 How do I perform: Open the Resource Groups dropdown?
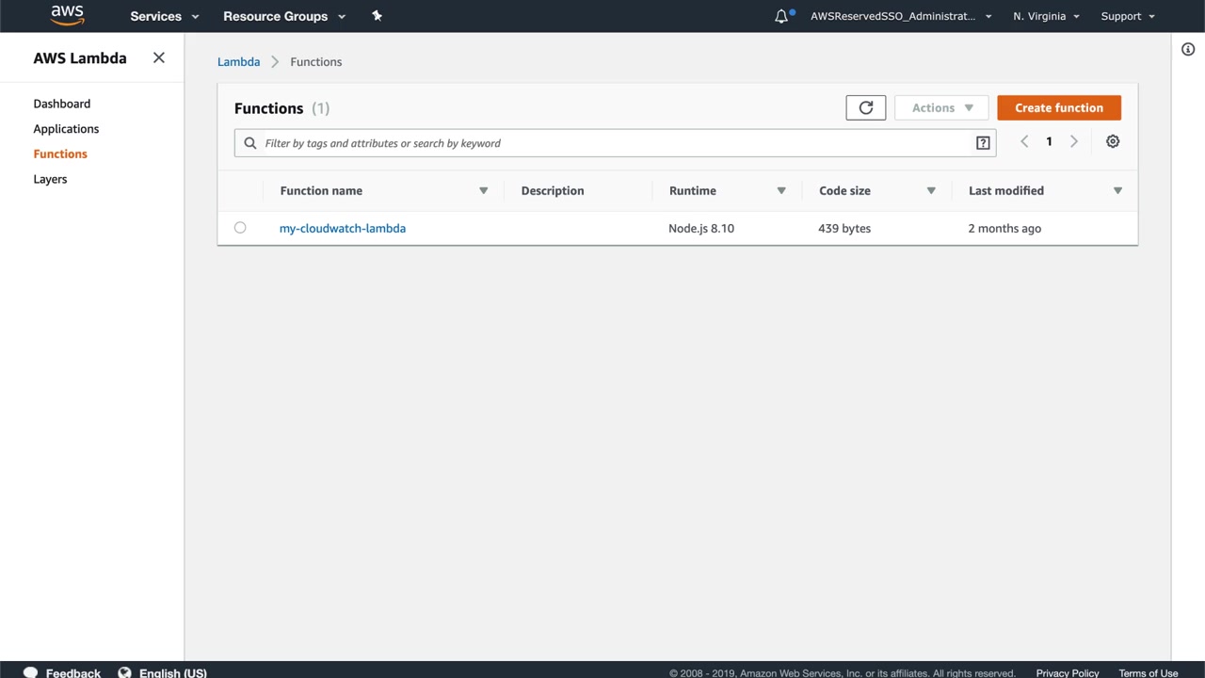click(x=284, y=16)
